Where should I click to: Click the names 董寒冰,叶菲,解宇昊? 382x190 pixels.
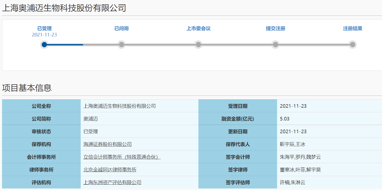tap(300, 170)
